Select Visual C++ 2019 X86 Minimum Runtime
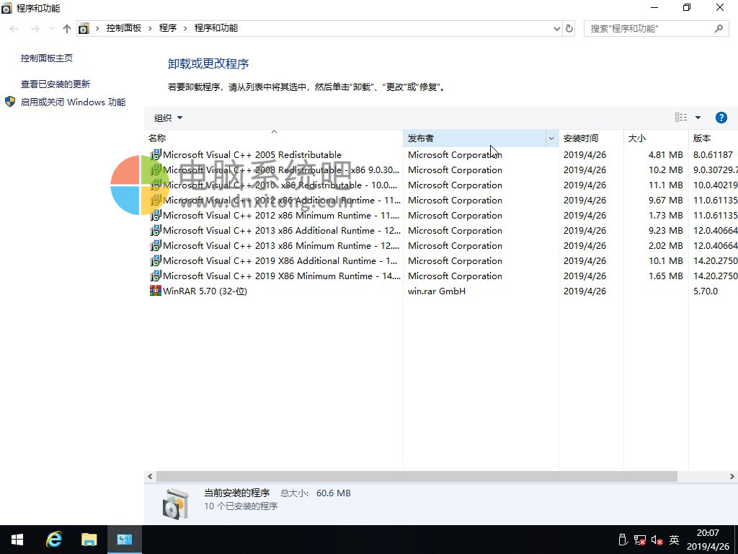The width and height of the screenshot is (738, 554). click(282, 275)
